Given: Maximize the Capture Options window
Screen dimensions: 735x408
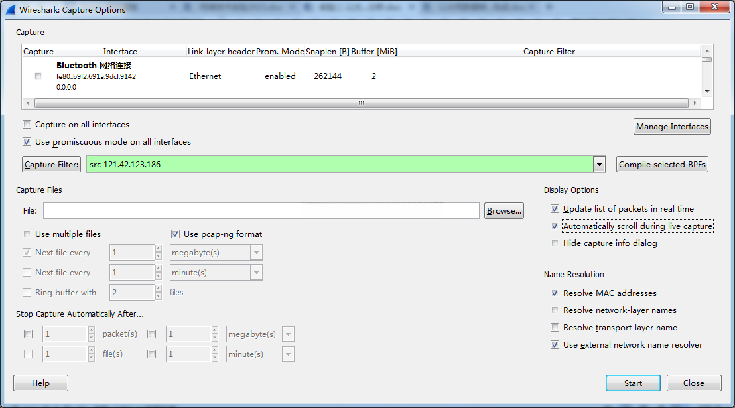Looking at the screenshot, I should click(x=690, y=7).
